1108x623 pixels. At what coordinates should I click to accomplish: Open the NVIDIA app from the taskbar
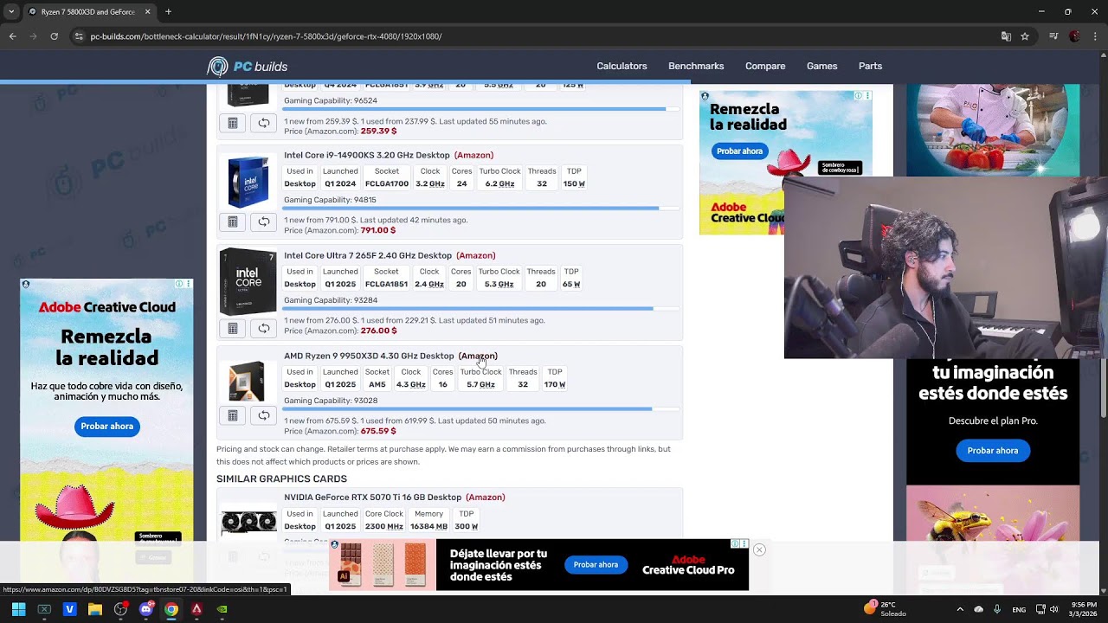pos(222,609)
